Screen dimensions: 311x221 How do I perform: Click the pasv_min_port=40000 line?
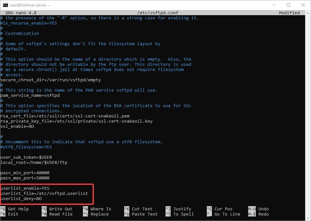[25, 173]
